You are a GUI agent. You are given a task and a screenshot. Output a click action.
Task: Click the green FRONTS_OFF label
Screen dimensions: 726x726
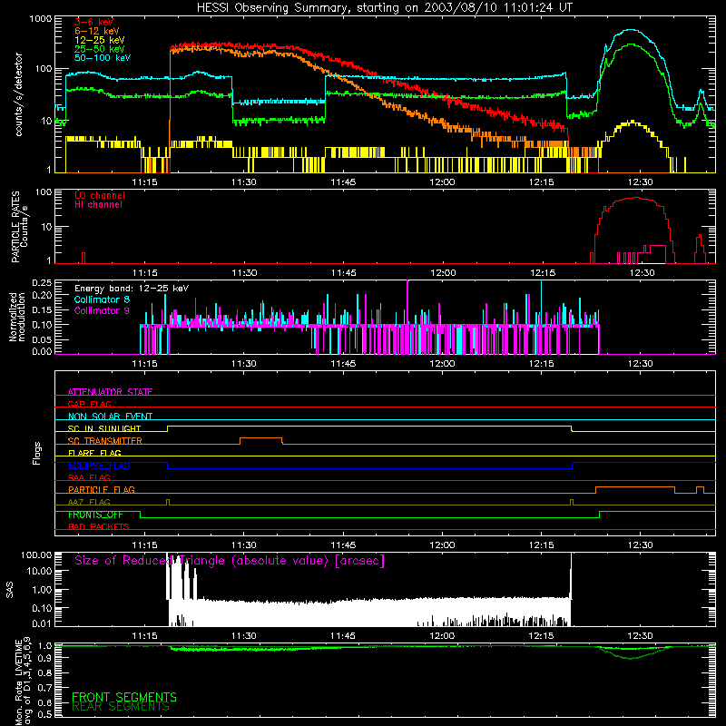tap(95, 515)
